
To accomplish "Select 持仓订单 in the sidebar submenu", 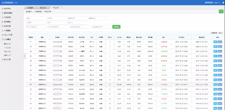I will pos(7,51).
